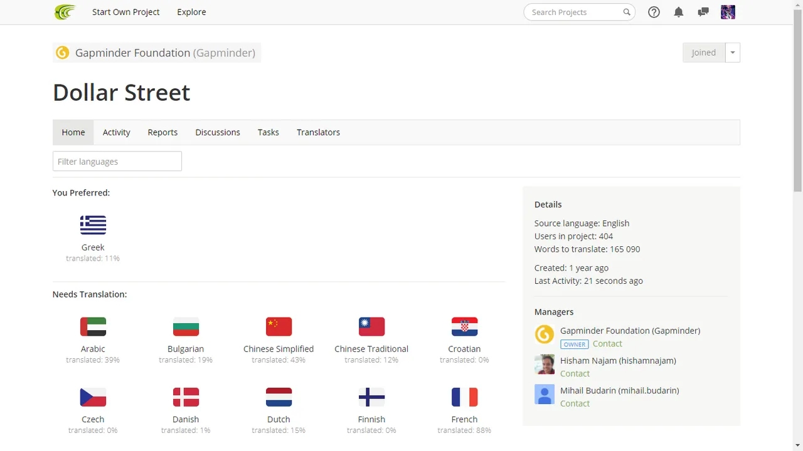
Task: Click the Dollar Street project title
Action: coord(122,92)
